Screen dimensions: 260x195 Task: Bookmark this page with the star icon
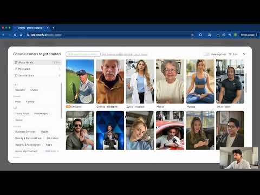pyautogui.click(x=192, y=35)
